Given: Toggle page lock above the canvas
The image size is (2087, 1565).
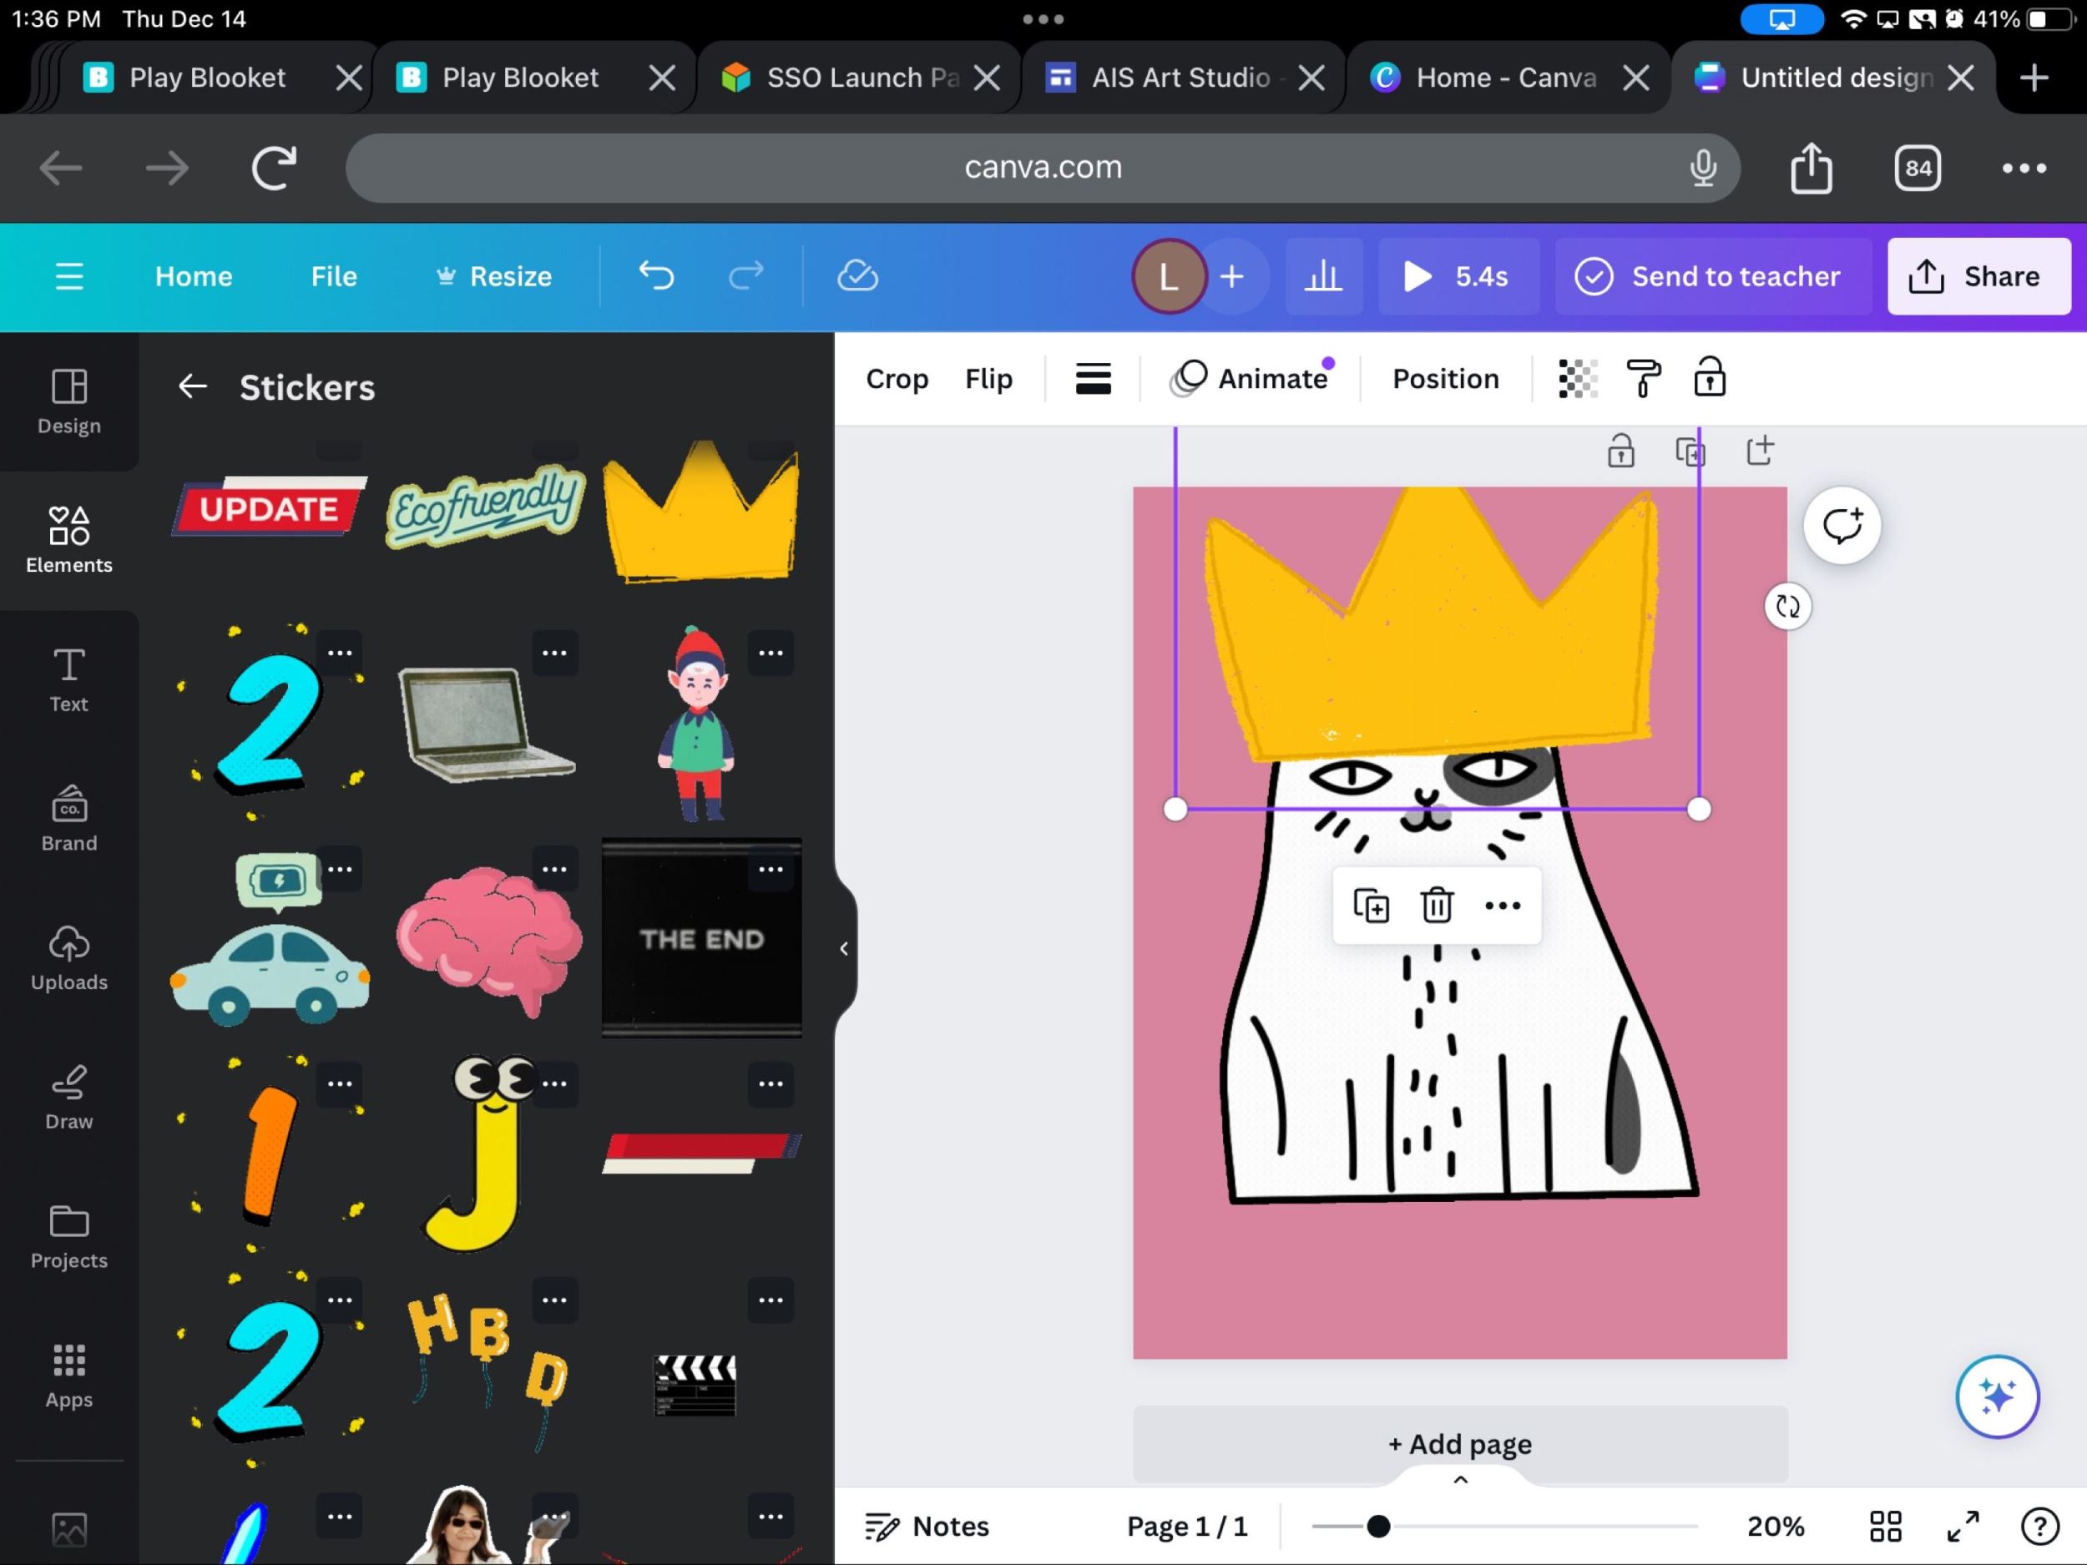Looking at the screenshot, I should point(1620,451).
